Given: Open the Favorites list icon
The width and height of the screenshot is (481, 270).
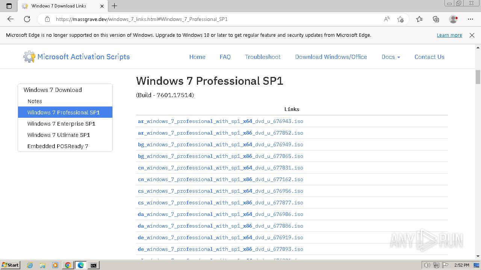Looking at the screenshot, I should (x=419, y=19).
